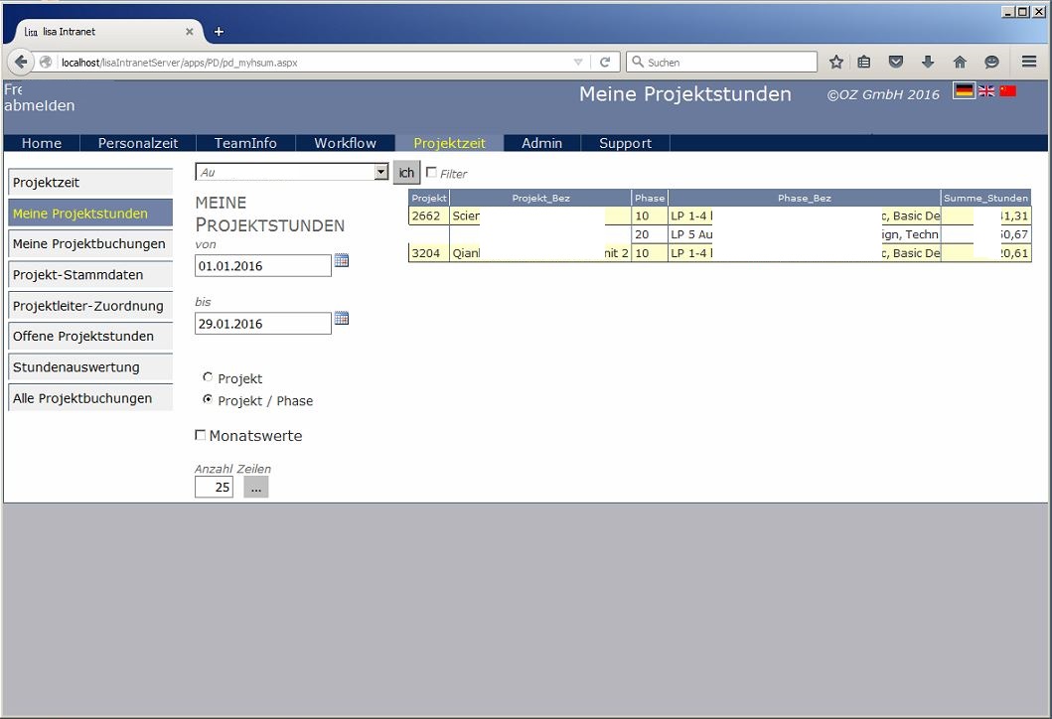This screenshot has height=719, width=1052.
Task: Sort by the Summe_Stunden column header
Action: [x=985, y=198]
